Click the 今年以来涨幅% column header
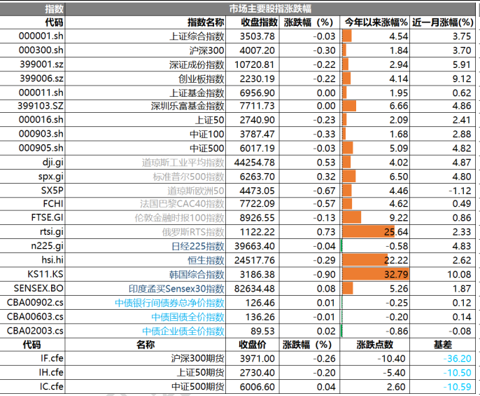This screenshot has height=396, width=480. [375, 22]
